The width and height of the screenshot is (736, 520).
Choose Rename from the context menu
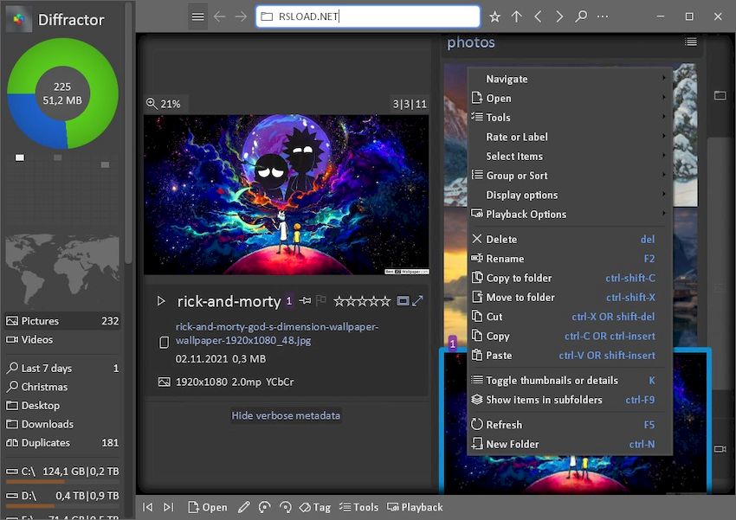coord(570,259)
